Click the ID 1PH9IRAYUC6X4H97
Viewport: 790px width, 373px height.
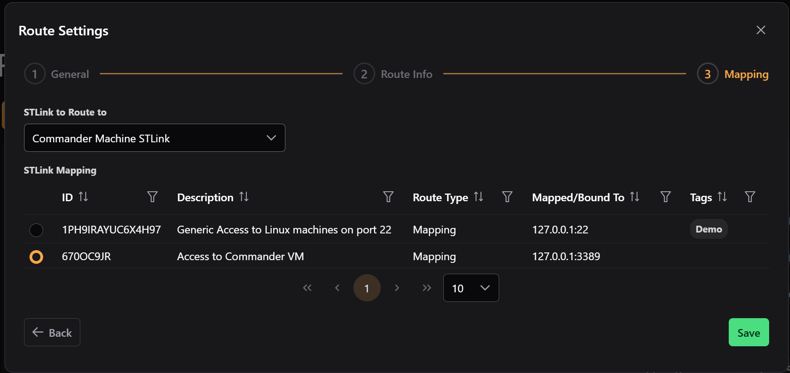tap(112, 230)
